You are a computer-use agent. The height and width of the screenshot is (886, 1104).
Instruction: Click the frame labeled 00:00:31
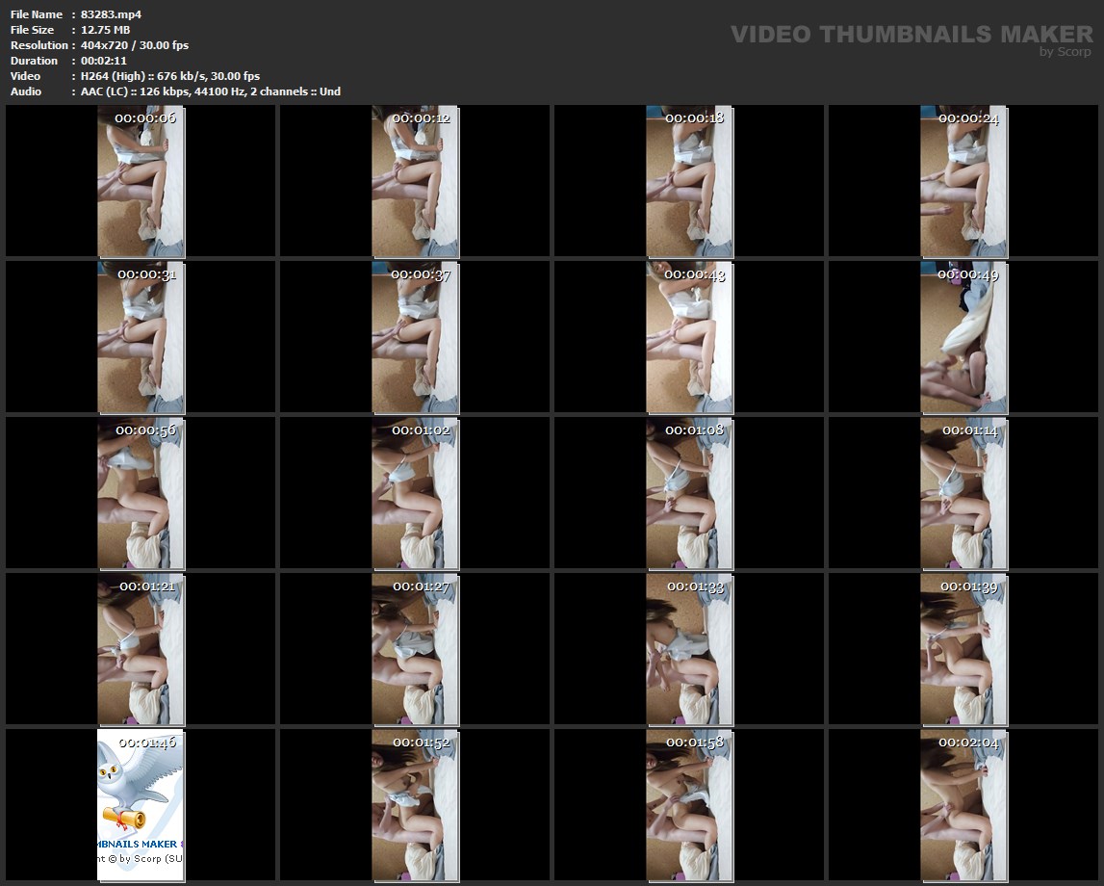coord(141,337)
